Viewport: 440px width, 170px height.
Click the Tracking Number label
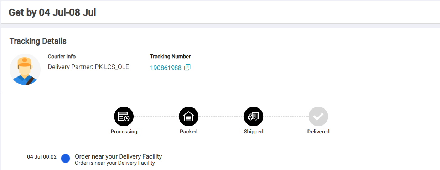(170, 57)
